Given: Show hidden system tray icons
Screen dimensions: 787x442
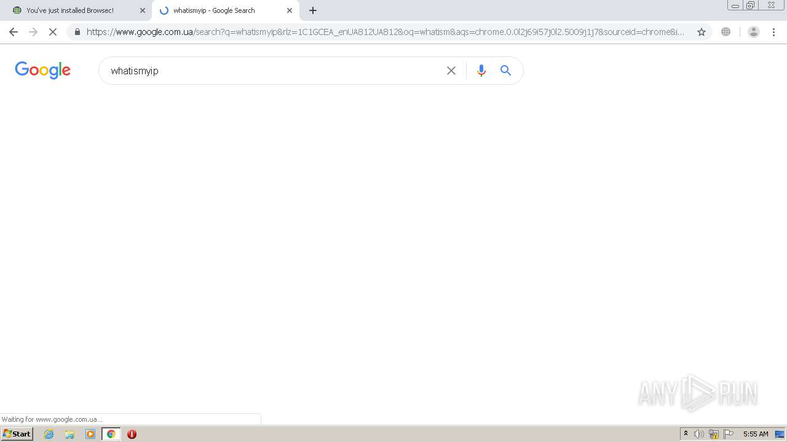Looking at the screenshot, I should point(686,434).
